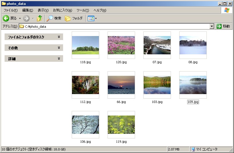Click the 103.jpg file name
Image resolution: width=234 pixels, height=153 pixels.
pos(157,102)
